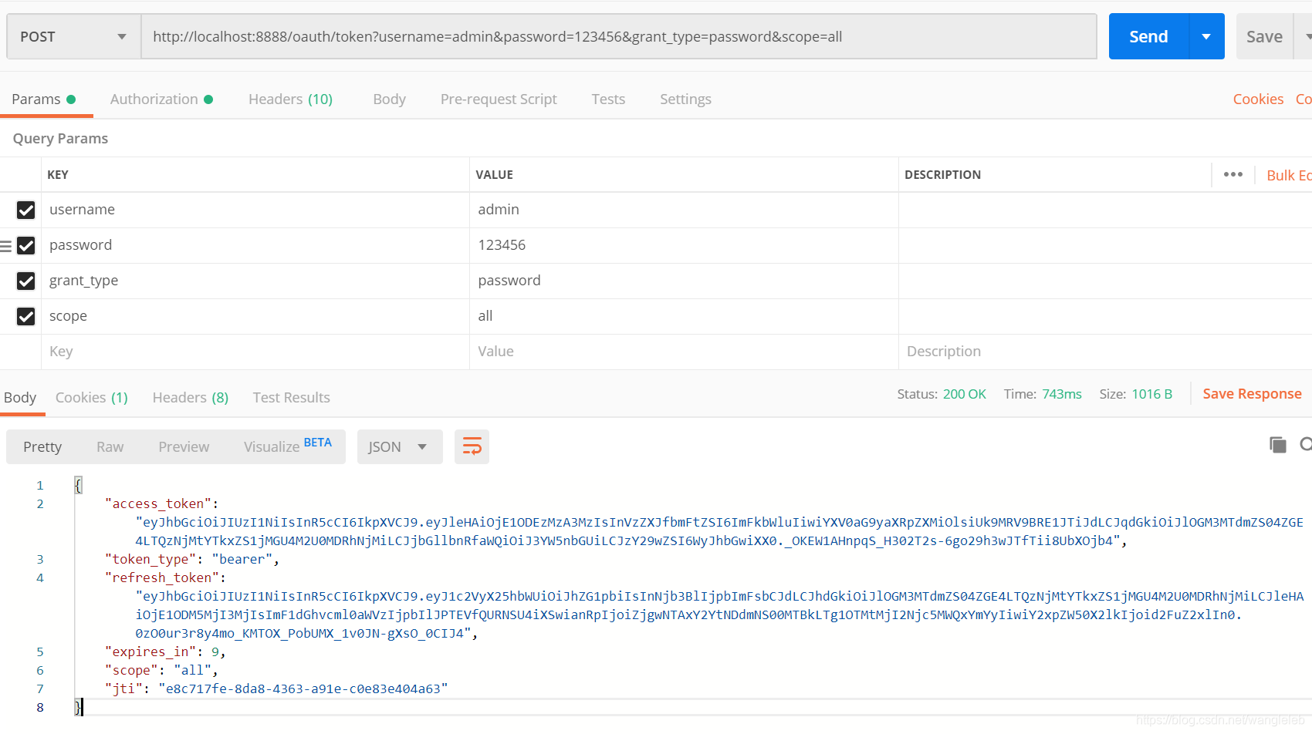Switch response view to Raw
The width and height of the screenshot is (1312, 734).
(x=110, y=446)
